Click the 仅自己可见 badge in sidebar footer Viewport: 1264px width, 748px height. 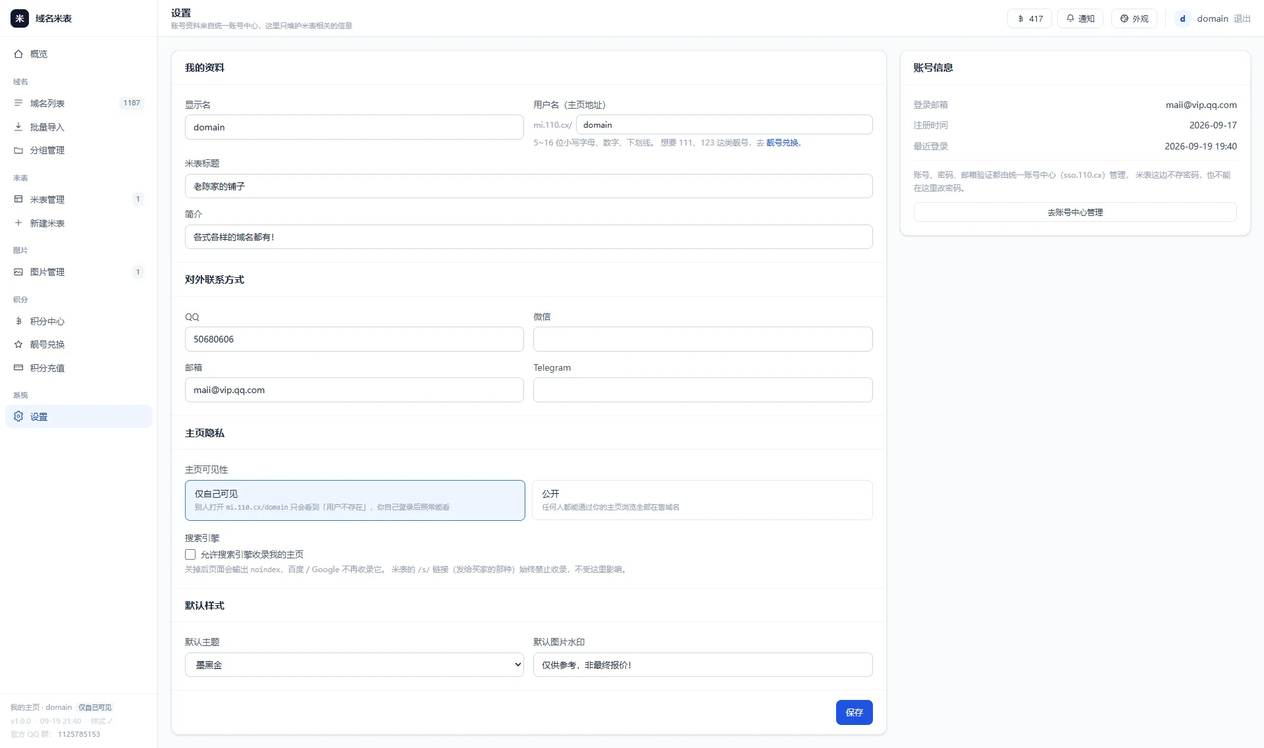(x=95, y=707)
